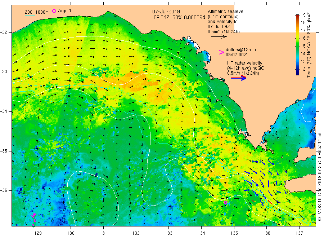Click the black altimetric velocity scale arrow
This screenshot has height=238, width=324.
tap(219, 37)
